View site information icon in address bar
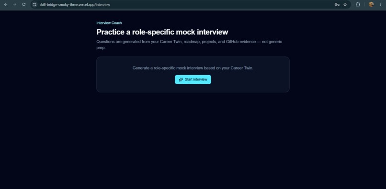386x189 pixels. tap(34, 4)
